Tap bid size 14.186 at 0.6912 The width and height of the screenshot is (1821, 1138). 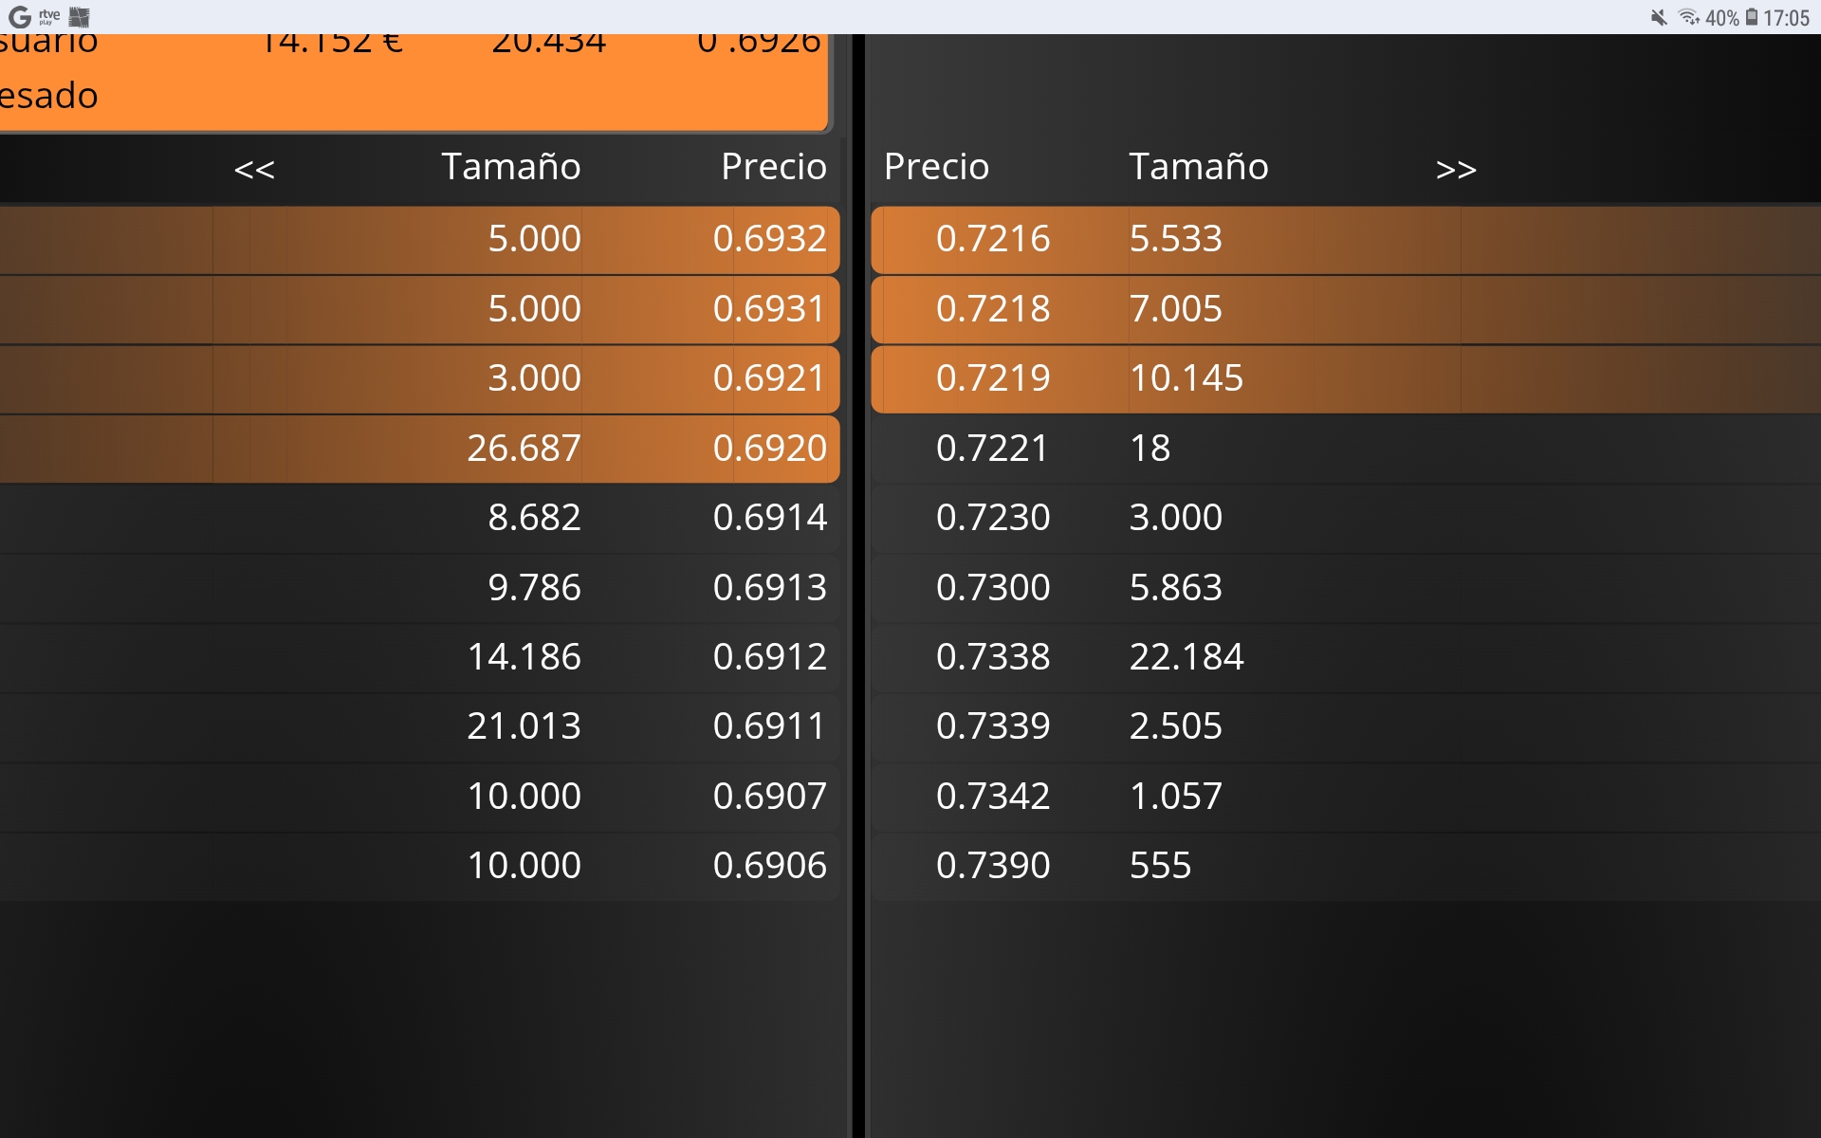coord(524,656)
